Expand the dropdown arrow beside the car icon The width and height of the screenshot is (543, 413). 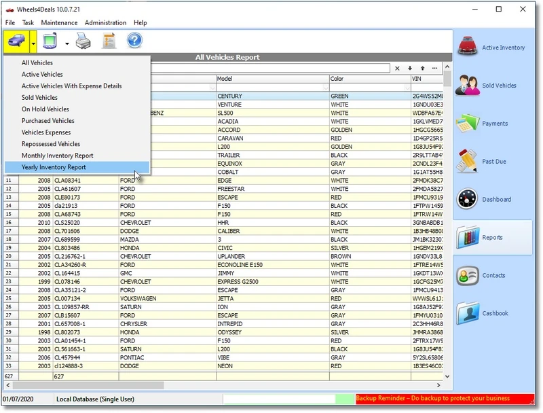coord(33,43)
